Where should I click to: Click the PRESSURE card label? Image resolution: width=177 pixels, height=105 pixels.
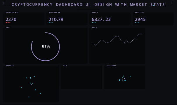click(x=140, y=13)
